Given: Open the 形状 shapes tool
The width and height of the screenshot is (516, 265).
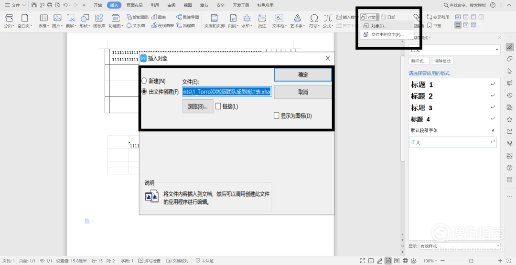Looking at the screenshot, I should coord(85,21).
